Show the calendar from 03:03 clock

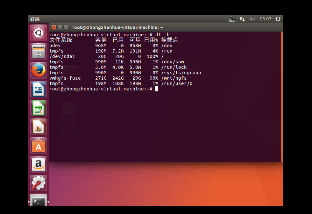coord(266,19)
